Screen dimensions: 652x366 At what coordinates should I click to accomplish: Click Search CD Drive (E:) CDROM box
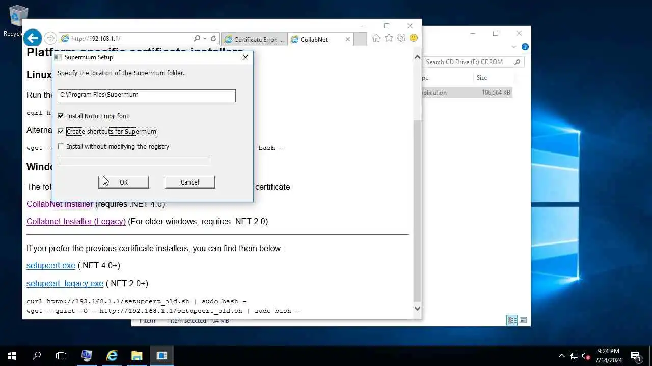pos(469,62)
